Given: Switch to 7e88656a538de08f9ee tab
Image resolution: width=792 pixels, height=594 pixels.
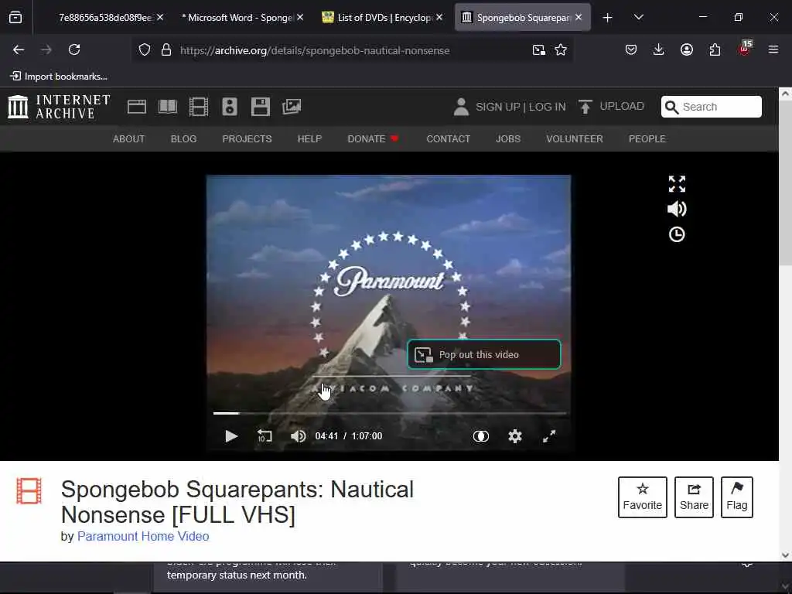Looking at the screenshot, I should coord(105,18).
